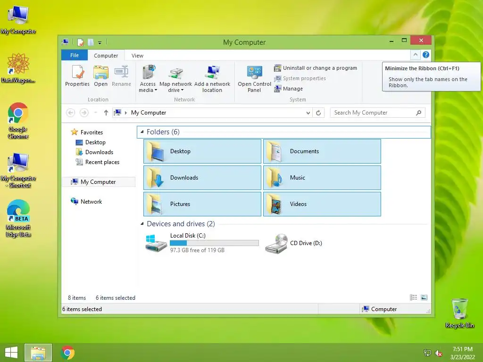
Task: Expand address bar root chevron arrow
Action: coord(125,113)
